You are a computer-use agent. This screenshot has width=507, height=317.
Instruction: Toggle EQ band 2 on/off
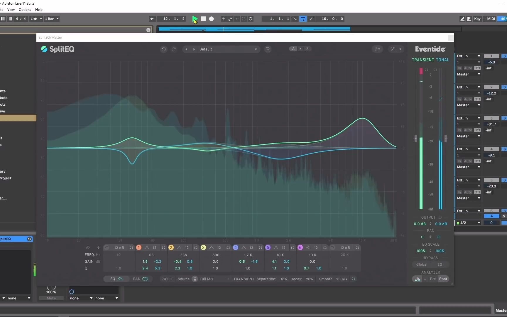[171, 248]
